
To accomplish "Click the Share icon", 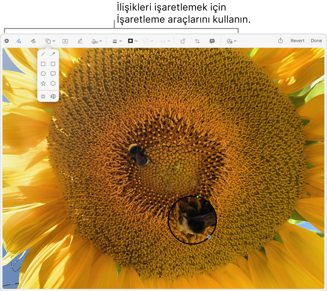I will (x=281, y=40).
